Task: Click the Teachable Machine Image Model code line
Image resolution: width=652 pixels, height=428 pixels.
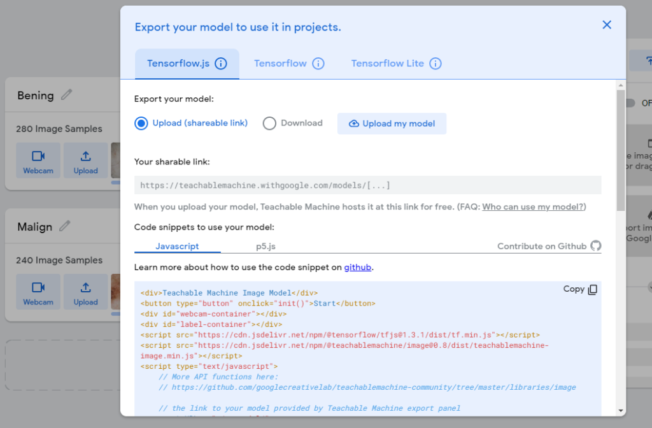Action: coord(229,293)
